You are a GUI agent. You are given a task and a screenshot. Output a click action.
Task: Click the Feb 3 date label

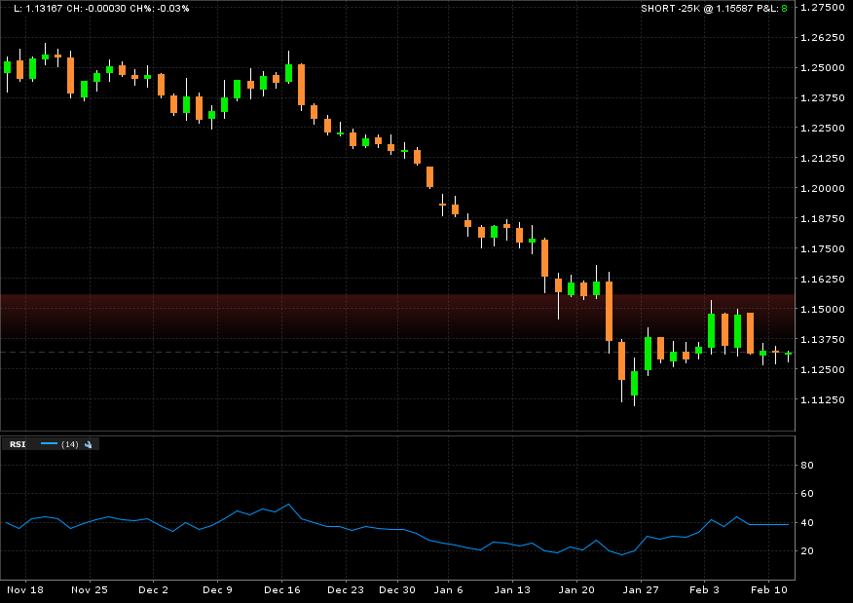tap(704, 590)
